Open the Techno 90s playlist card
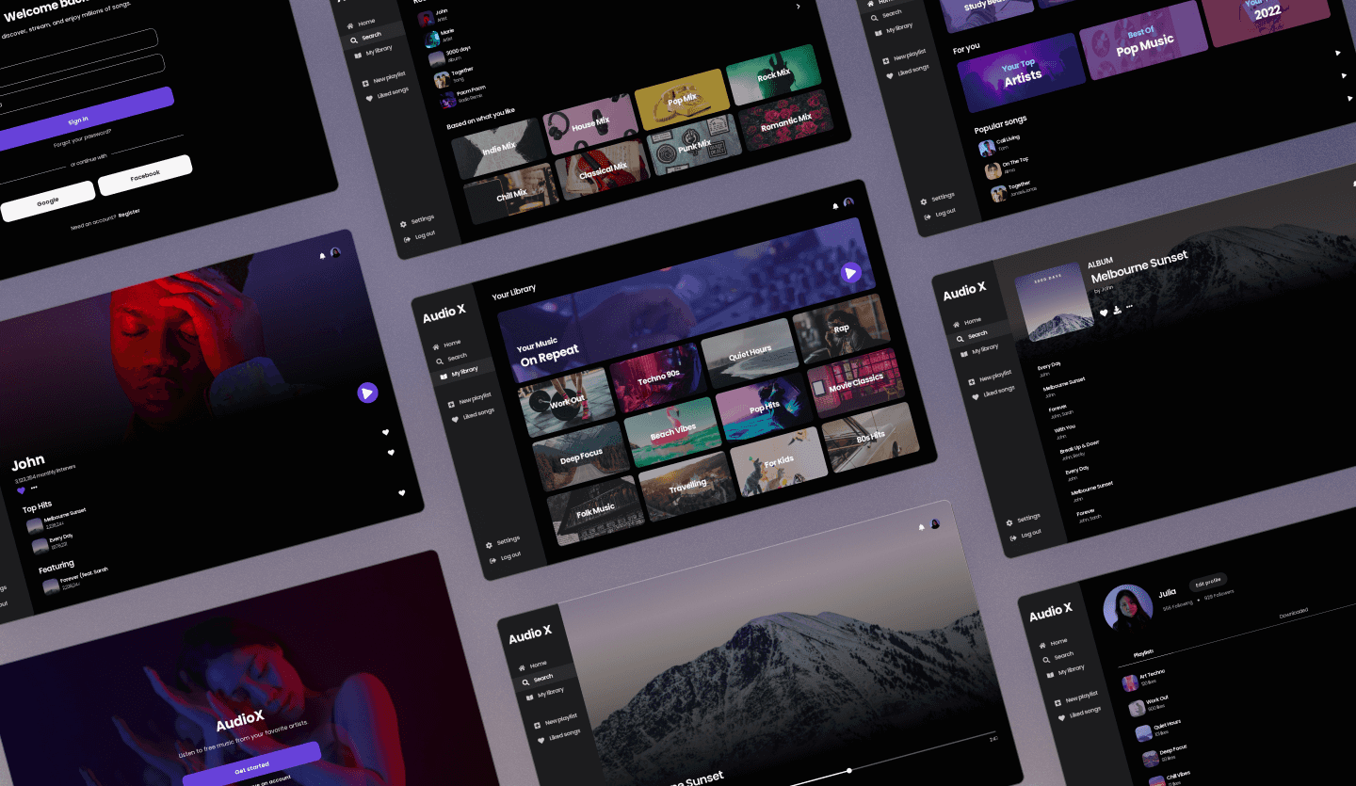Screen dimensions: 1356x786 click(659, 377)
